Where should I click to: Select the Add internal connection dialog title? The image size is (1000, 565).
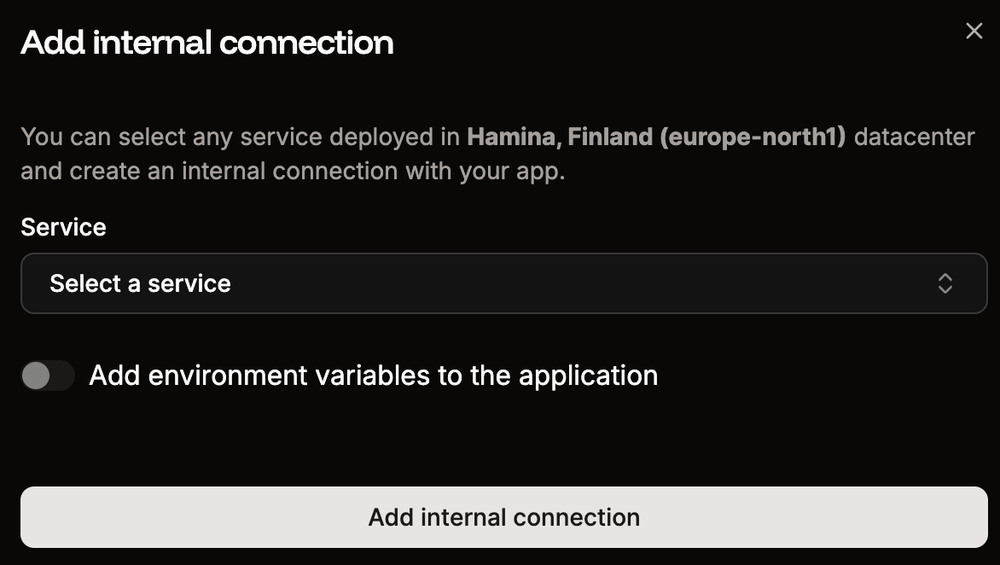click(207, 41)
